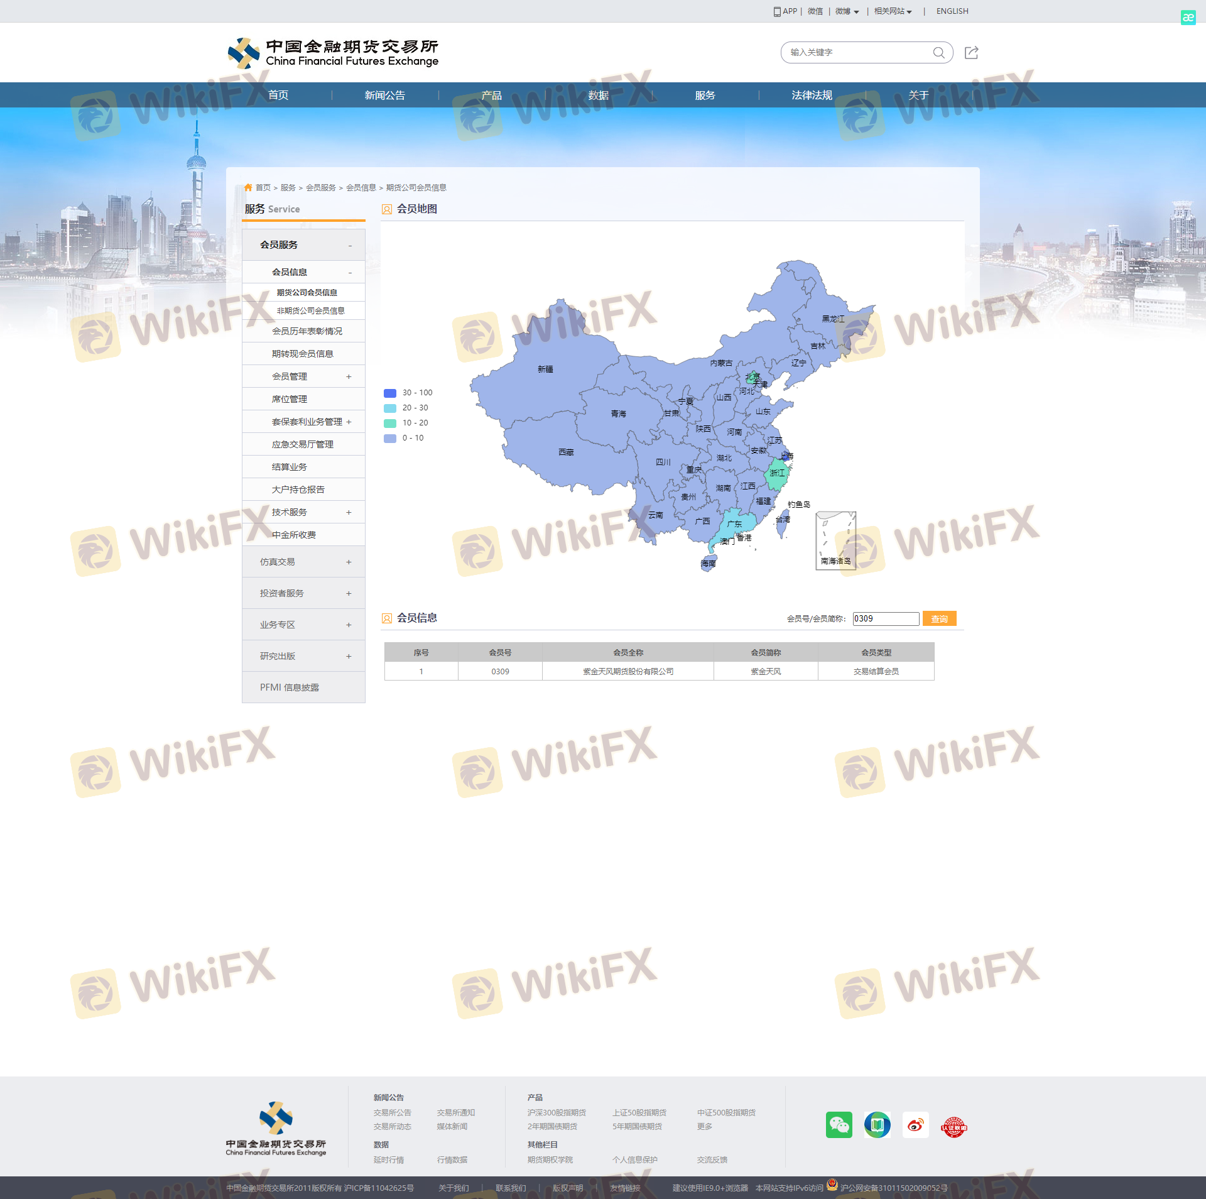Click the search magnifier icon

pyautogui.click(x=938, y=53)
